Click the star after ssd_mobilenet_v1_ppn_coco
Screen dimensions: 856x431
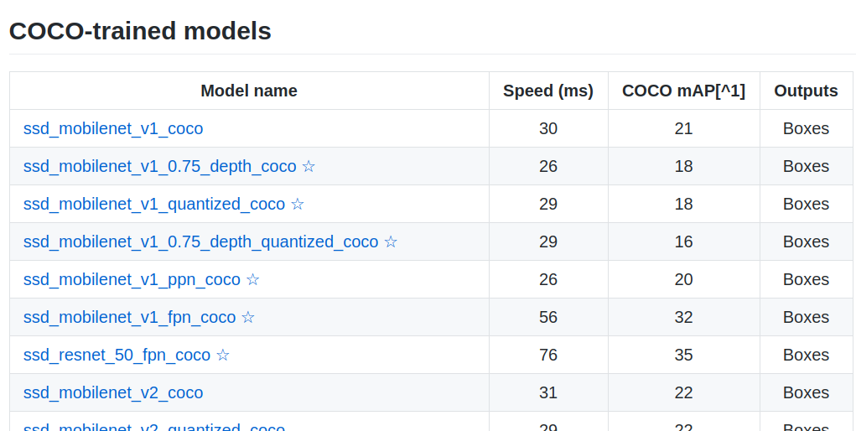252,279
